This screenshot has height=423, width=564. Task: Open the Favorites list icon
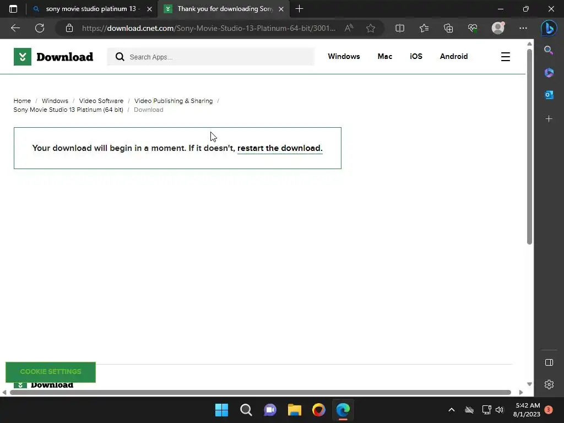[424, 28]
